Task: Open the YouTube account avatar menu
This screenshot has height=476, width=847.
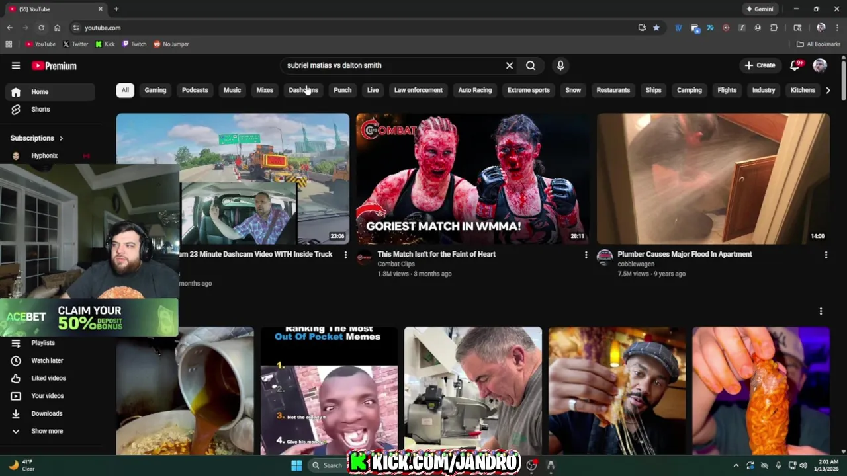Action: pos(820,65)
